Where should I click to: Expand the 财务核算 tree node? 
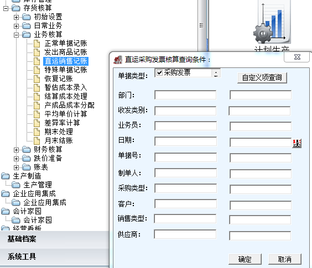[16, 150]
